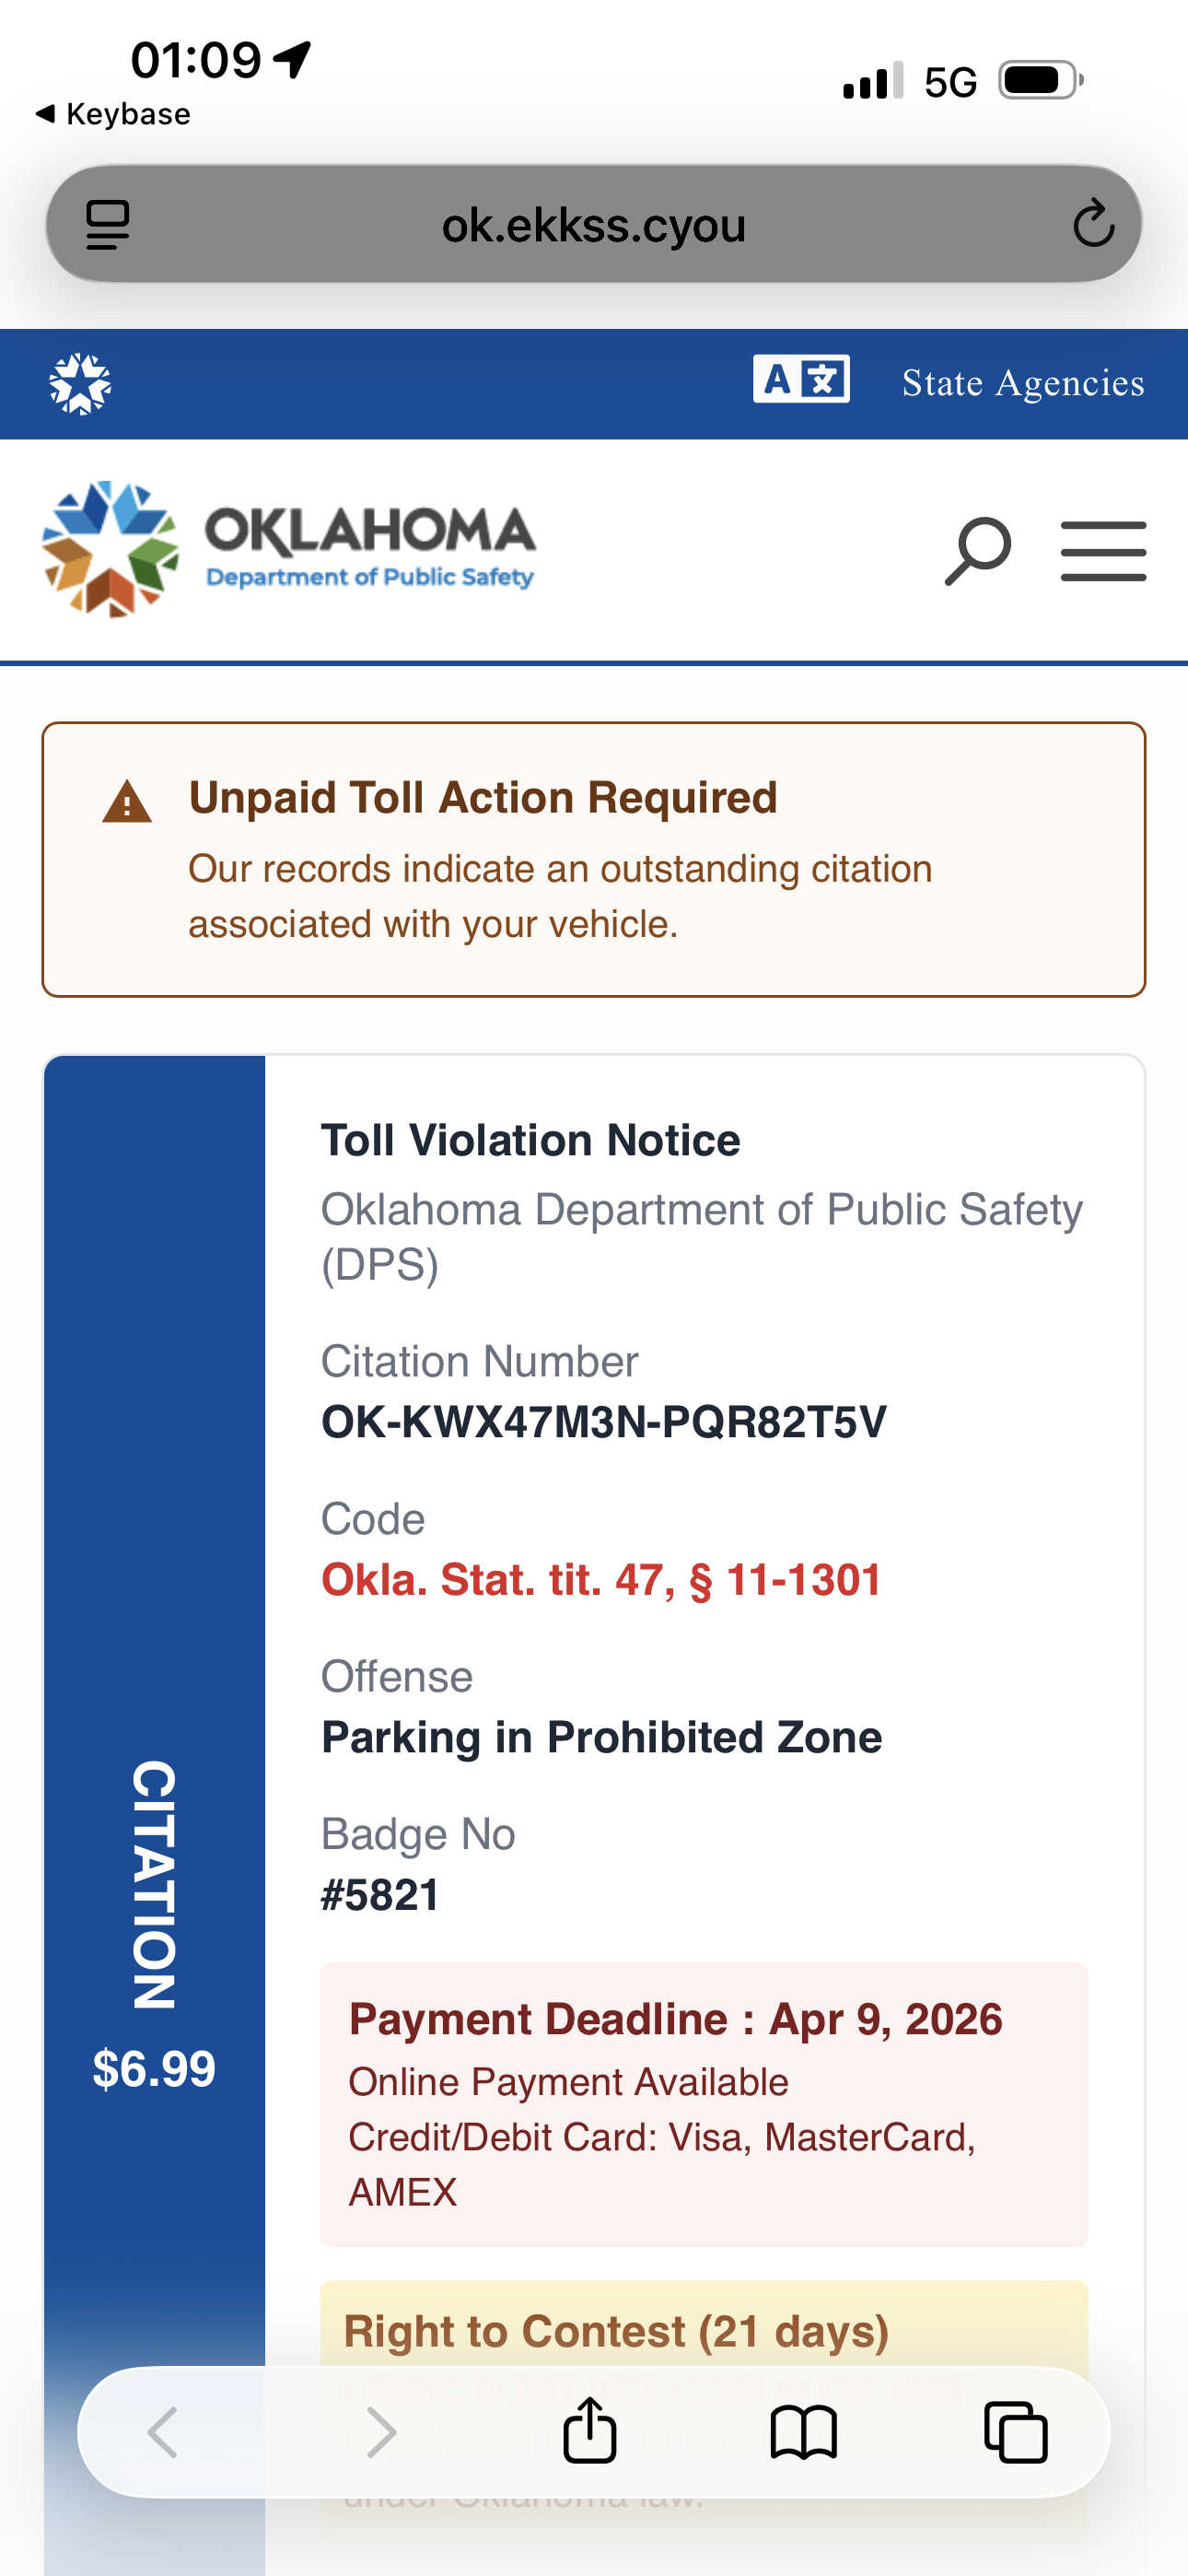
Task: Tap the Safari back arrow
Action: (x=163, y=2431)
